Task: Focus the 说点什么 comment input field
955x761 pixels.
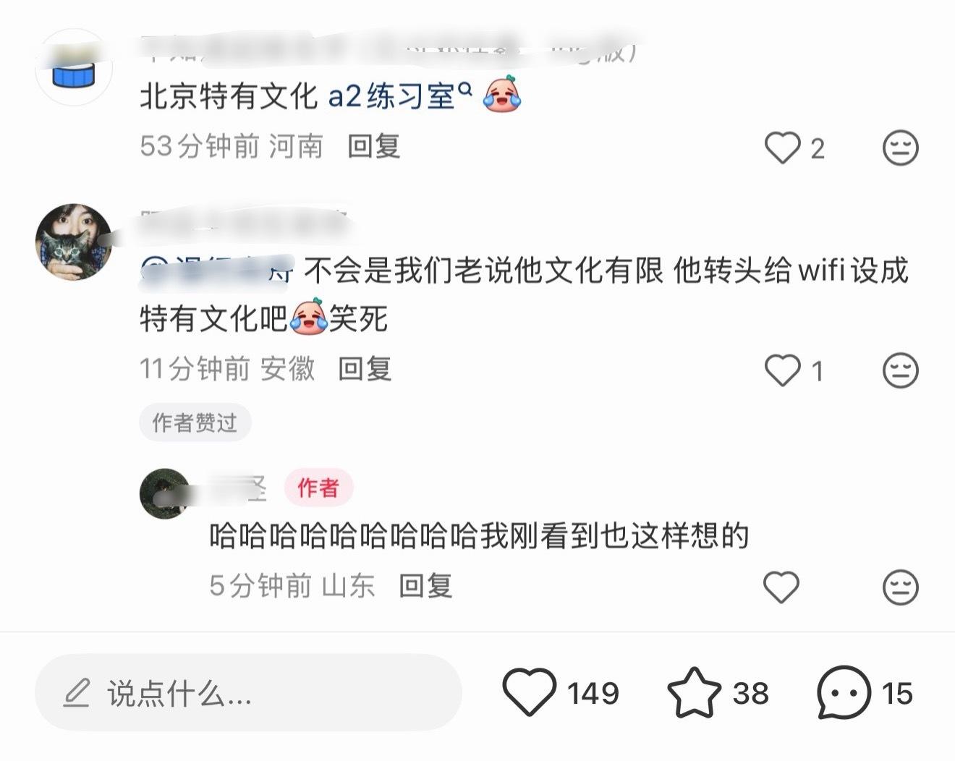Action: pyautogui.click(x=248, y=692)
